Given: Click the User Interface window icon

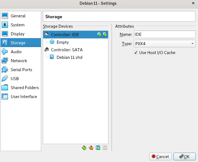Looking at the screenshot, I should tap(5, 96).
